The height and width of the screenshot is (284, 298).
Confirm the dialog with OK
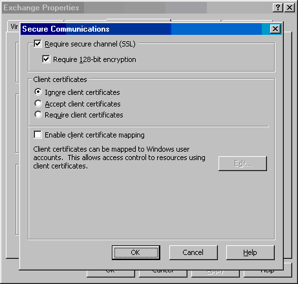(136, 252)
